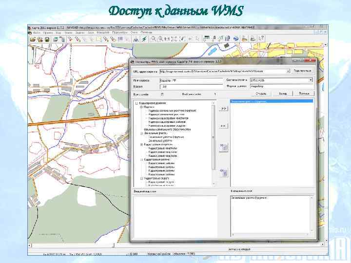This screenshot has width=351, height=263.
Task: Click the vertical scrollbar of the selected-layer description box
Action: [312, 214]
